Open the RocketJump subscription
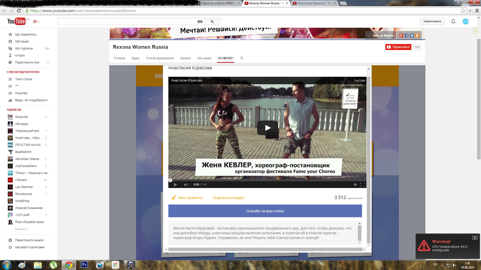 (24, 194)
